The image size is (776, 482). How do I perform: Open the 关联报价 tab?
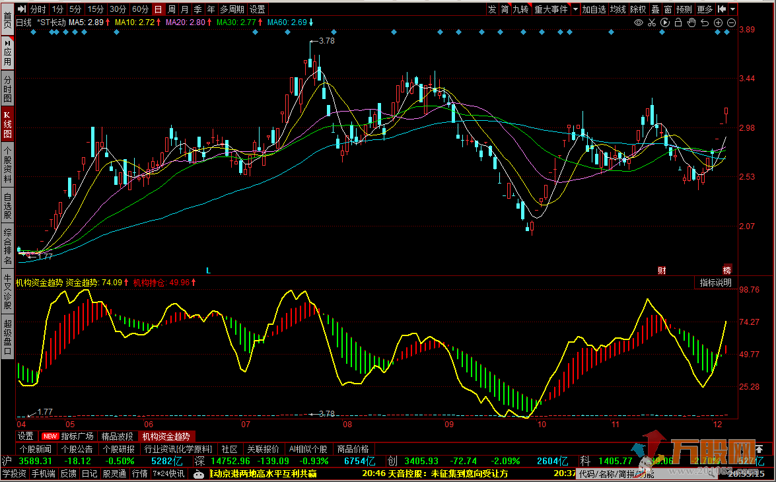click(264, 450)
